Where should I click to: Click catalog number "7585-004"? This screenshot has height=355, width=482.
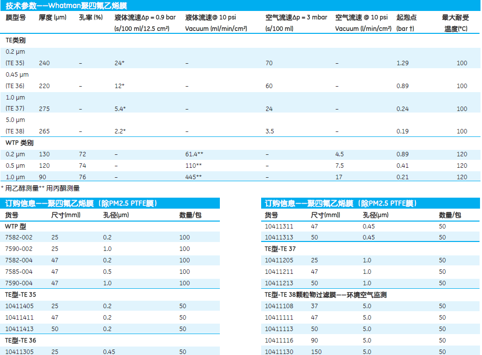click(19, 272)
